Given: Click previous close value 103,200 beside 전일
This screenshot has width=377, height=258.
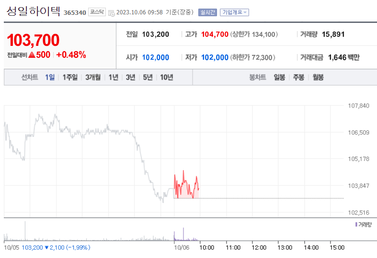Looking at the screenshot, I should coord(156,34).
